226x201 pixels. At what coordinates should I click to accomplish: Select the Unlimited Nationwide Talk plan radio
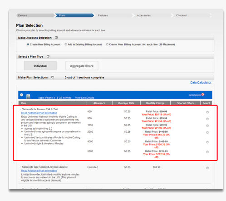[207, 168]
